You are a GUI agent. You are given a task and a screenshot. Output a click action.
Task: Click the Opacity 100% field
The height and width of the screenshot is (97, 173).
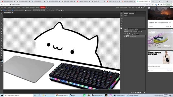click(139, 32)
